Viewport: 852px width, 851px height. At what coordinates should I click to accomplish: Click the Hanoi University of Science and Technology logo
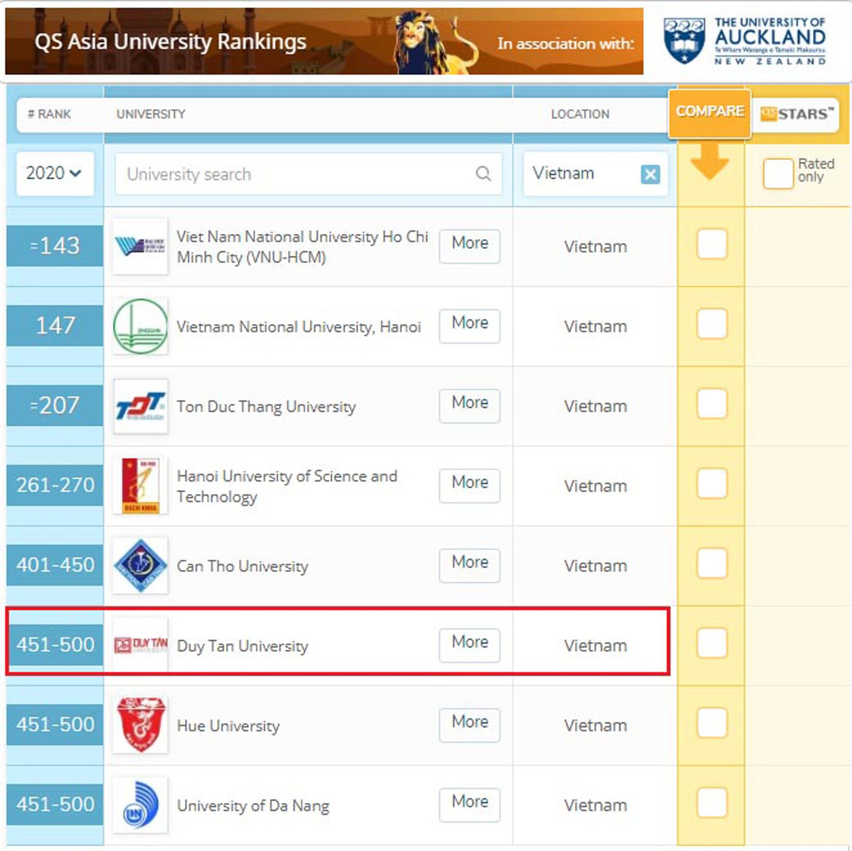[x=140, y=486]
